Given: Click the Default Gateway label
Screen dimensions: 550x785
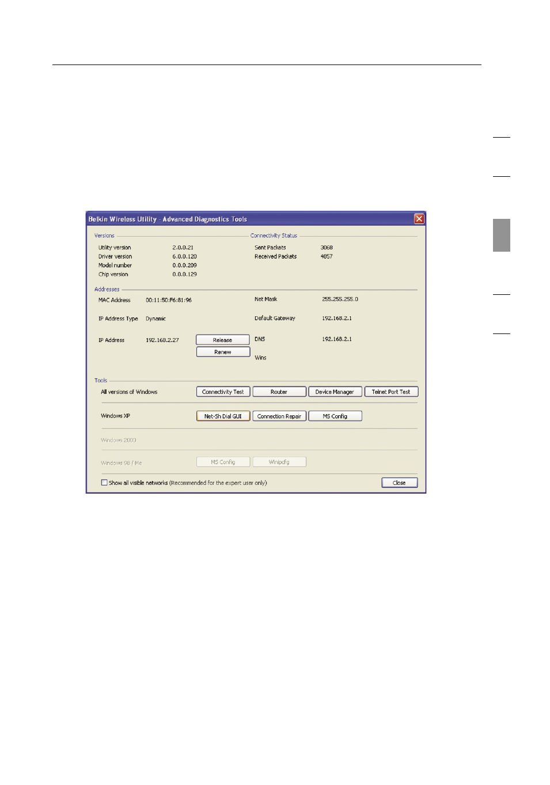Looking at the screenshot, I should [275, 318].
